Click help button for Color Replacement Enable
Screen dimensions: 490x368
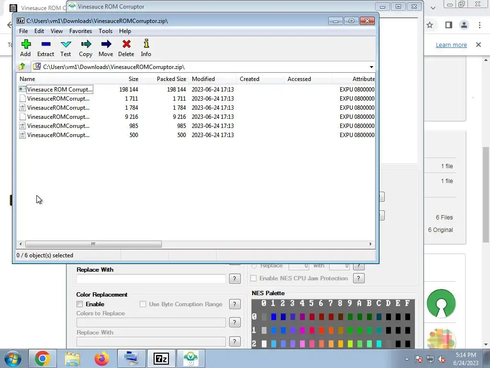(234, 304)
